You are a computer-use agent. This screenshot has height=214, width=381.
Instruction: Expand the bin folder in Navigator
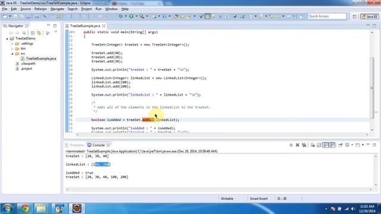tap(13, 49)
